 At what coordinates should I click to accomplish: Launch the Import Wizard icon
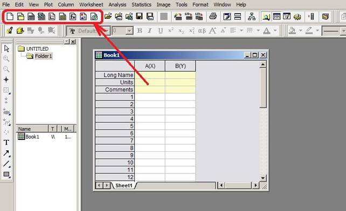[178, 17]
